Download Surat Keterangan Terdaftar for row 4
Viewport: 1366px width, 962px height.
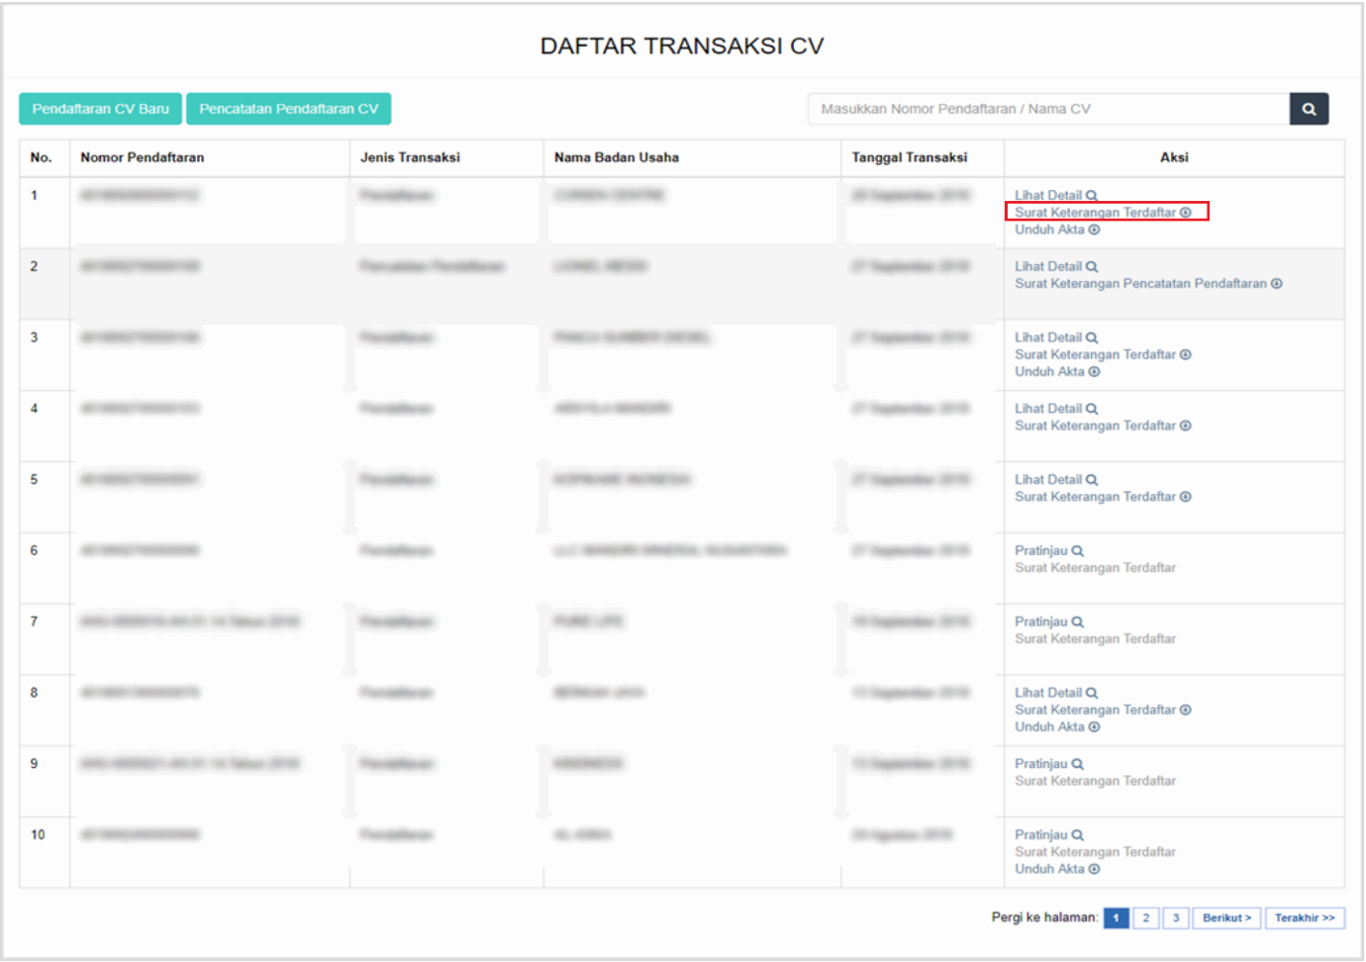(1102, 426)
